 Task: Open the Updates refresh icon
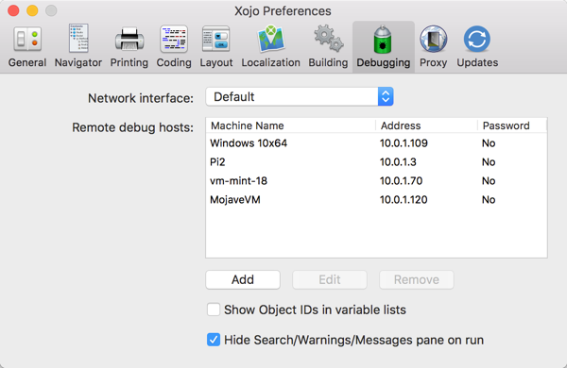tap(477, 39)
